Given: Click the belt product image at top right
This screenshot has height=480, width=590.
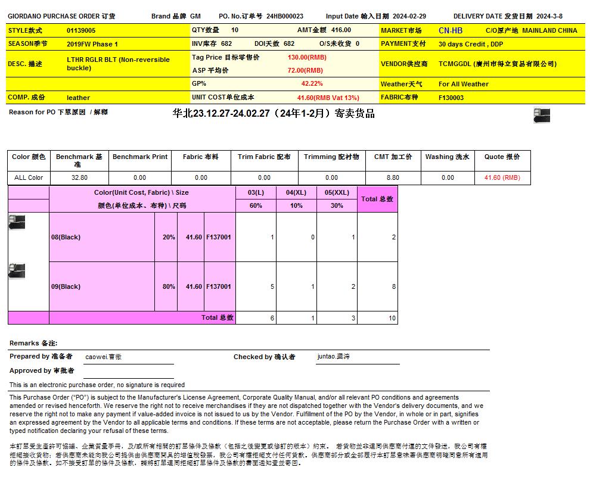Looking at the screenshot, I should click(x=542, y=116).
